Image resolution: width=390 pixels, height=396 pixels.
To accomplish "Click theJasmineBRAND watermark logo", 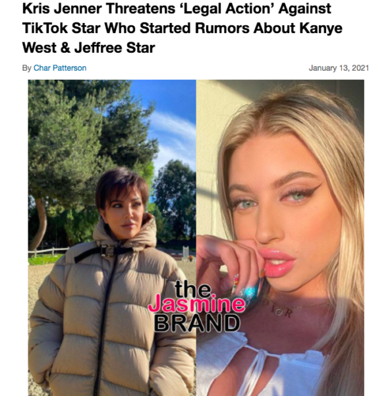I will point(196,306).
